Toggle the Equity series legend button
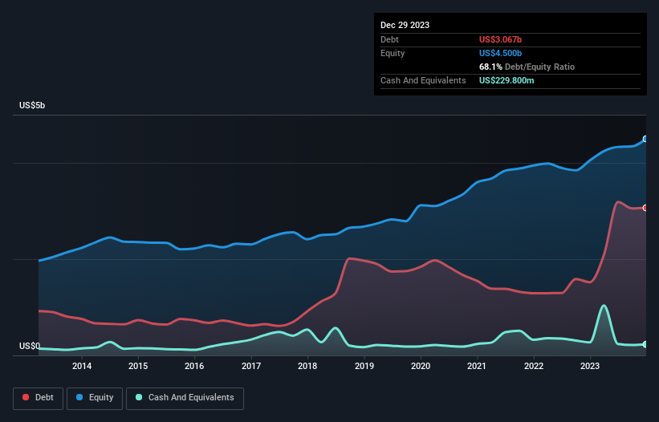 point(95,398)
